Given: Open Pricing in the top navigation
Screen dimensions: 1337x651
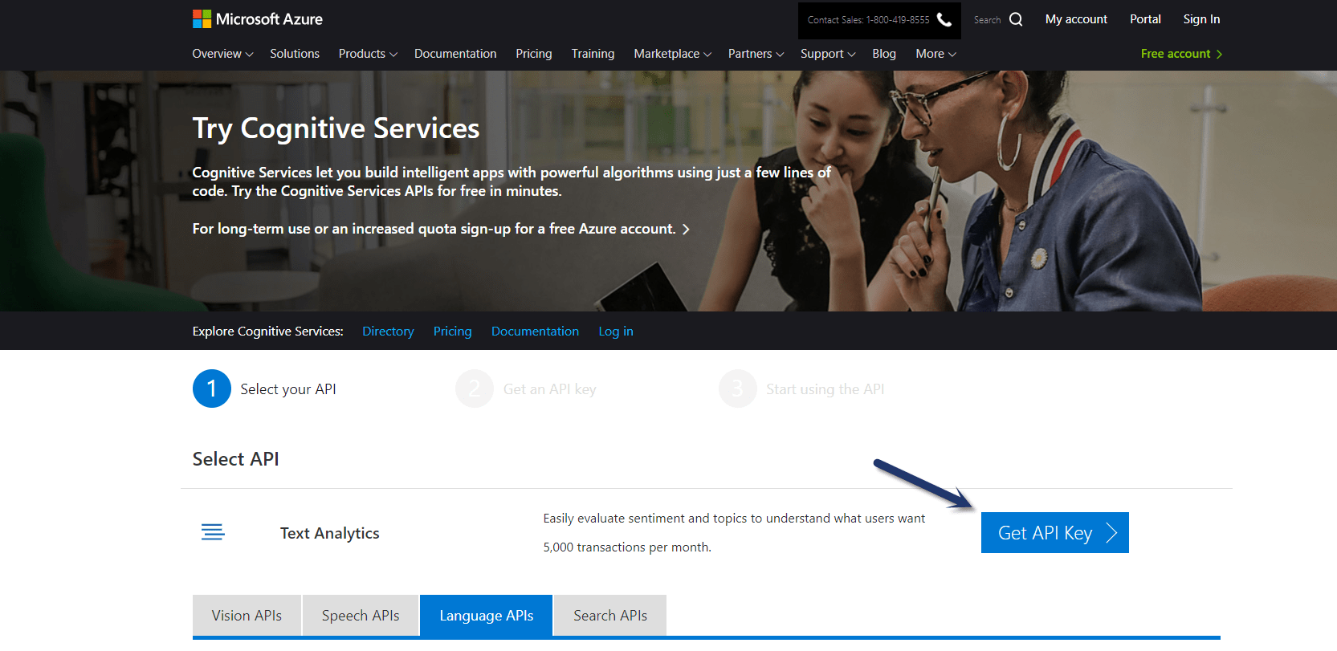Looking at the screenshot, I should click(534, 54).
